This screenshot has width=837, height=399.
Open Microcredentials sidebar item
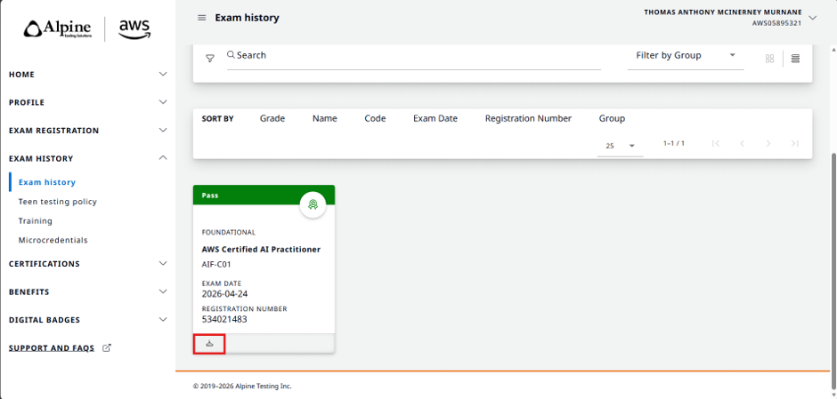point(53,240)
